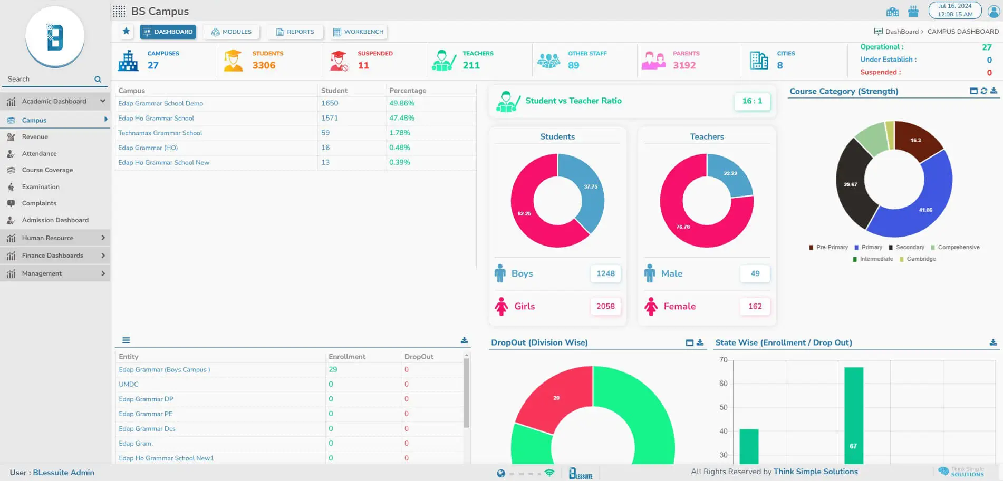
Task: Download the Course Category chart
Action: (994, 91)
